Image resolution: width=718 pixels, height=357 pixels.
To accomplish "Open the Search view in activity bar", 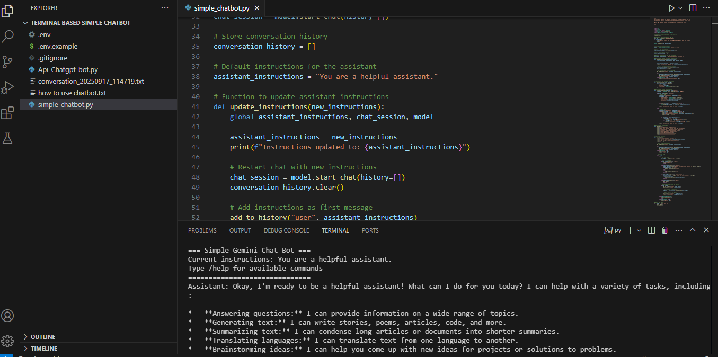I will coord(7,37).
